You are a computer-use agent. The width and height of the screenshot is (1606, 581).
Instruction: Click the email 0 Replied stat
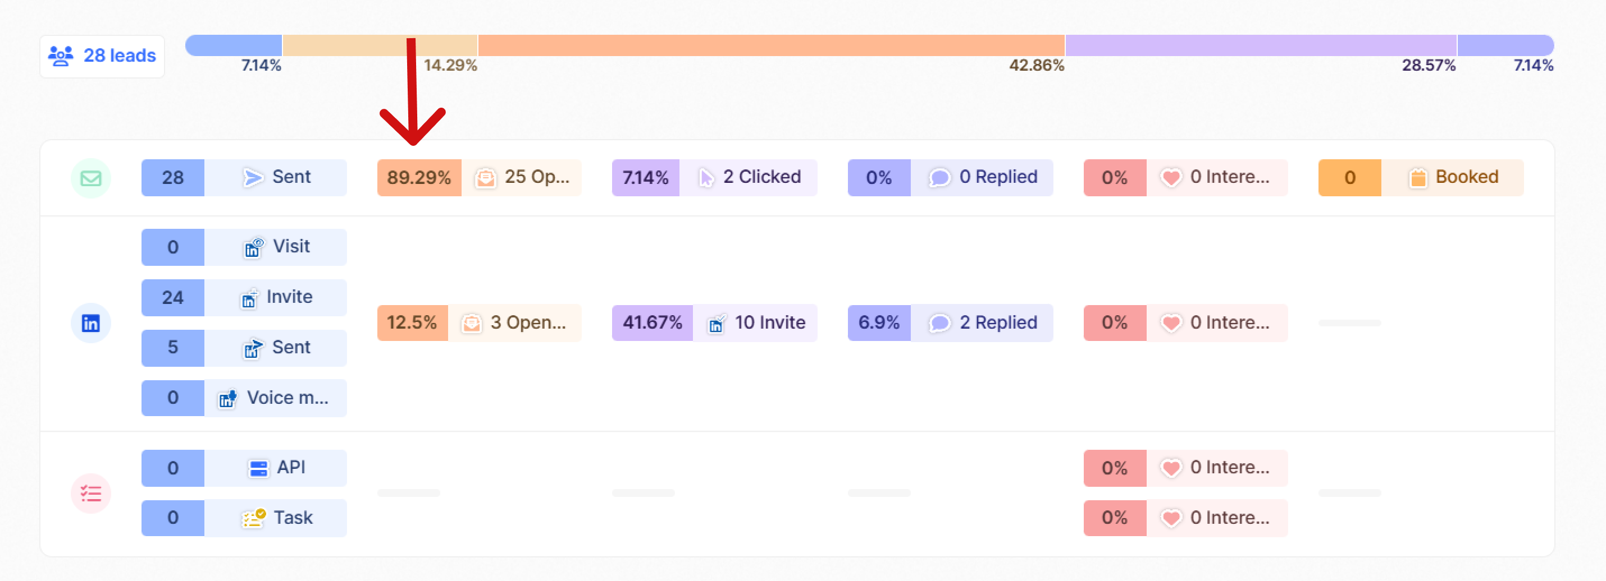950,177
